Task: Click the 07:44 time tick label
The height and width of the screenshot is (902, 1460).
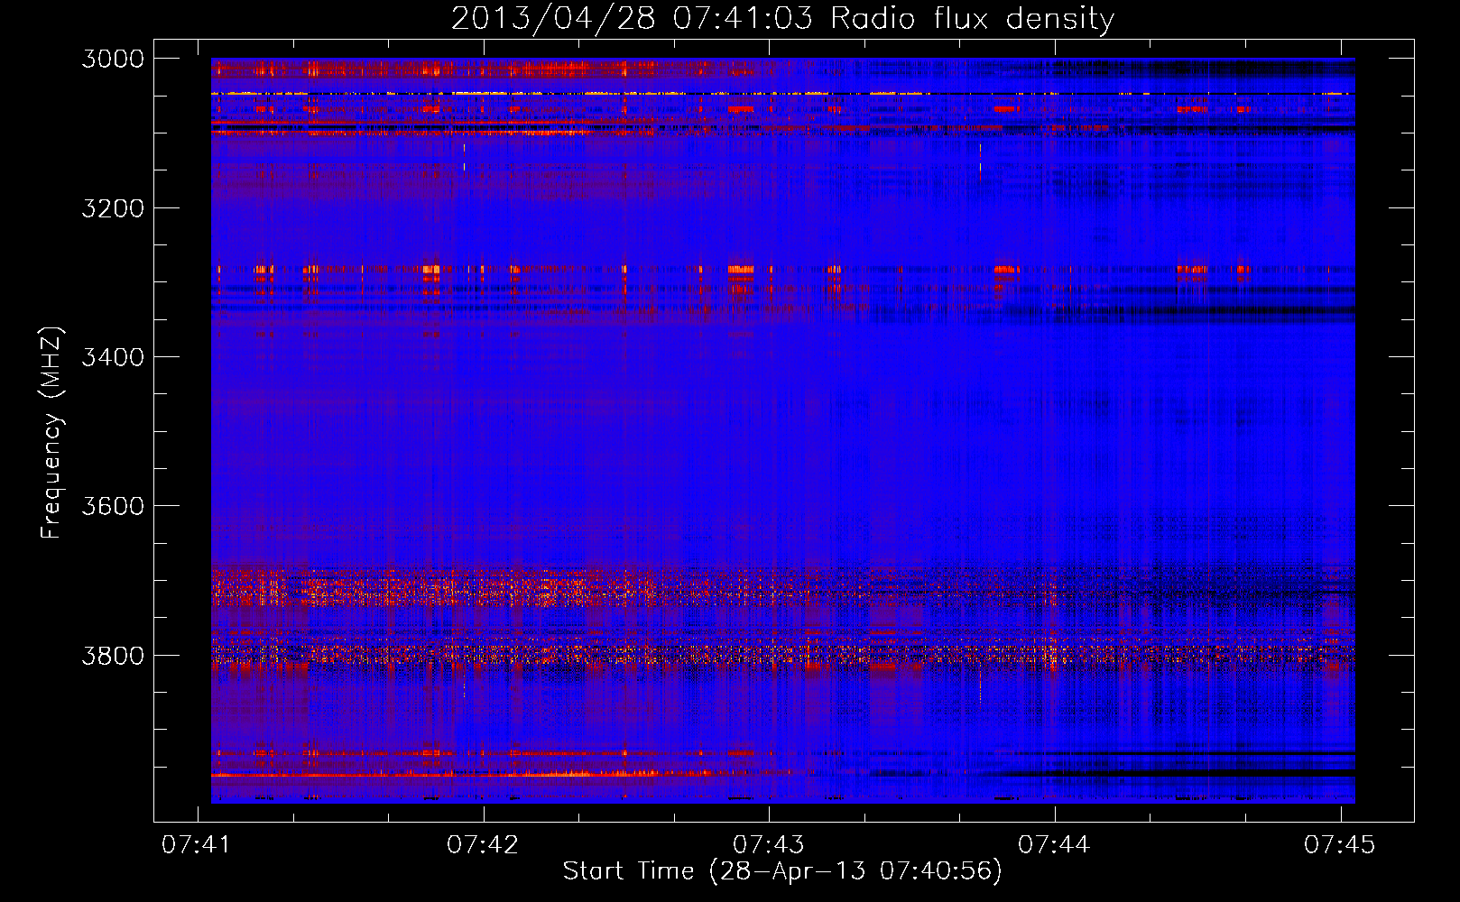Action: [1054, 844]
